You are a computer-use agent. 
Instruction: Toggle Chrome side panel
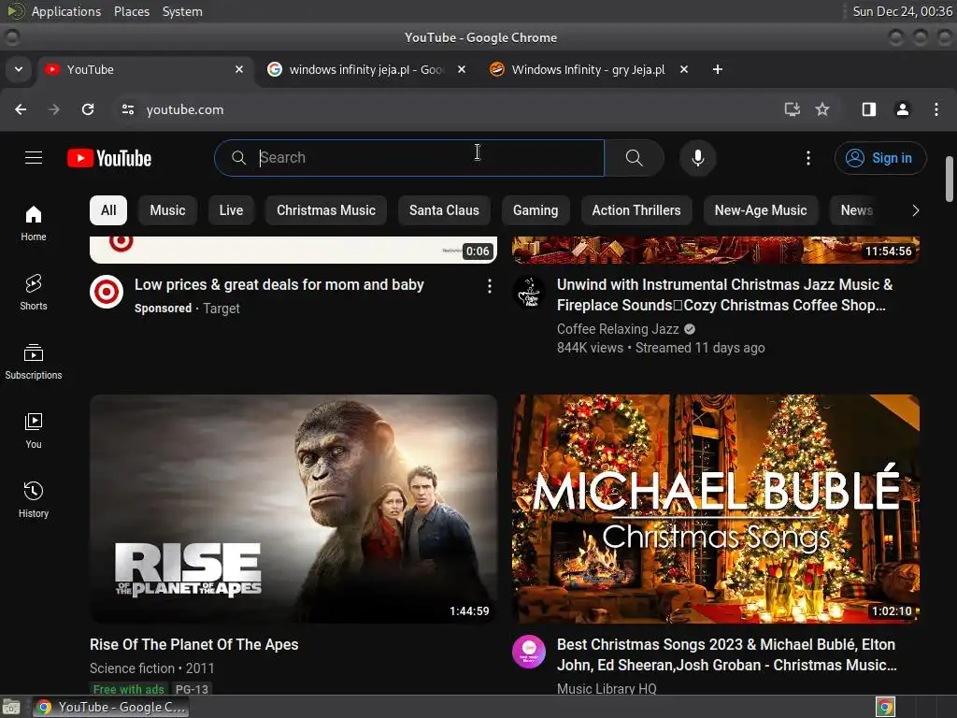point(869,109)
